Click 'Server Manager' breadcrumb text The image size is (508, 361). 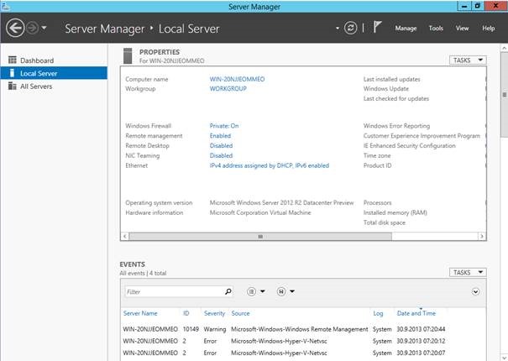(105, 29)
